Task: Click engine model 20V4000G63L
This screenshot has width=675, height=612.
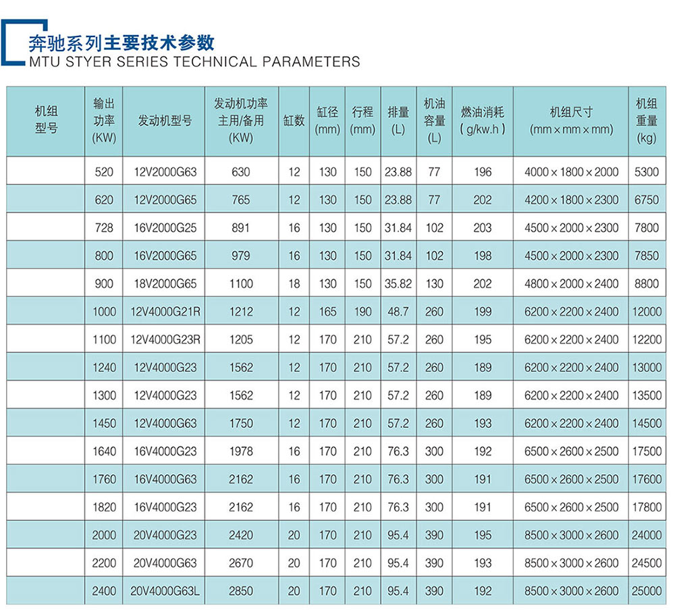Action: click(x=165, y=591)
